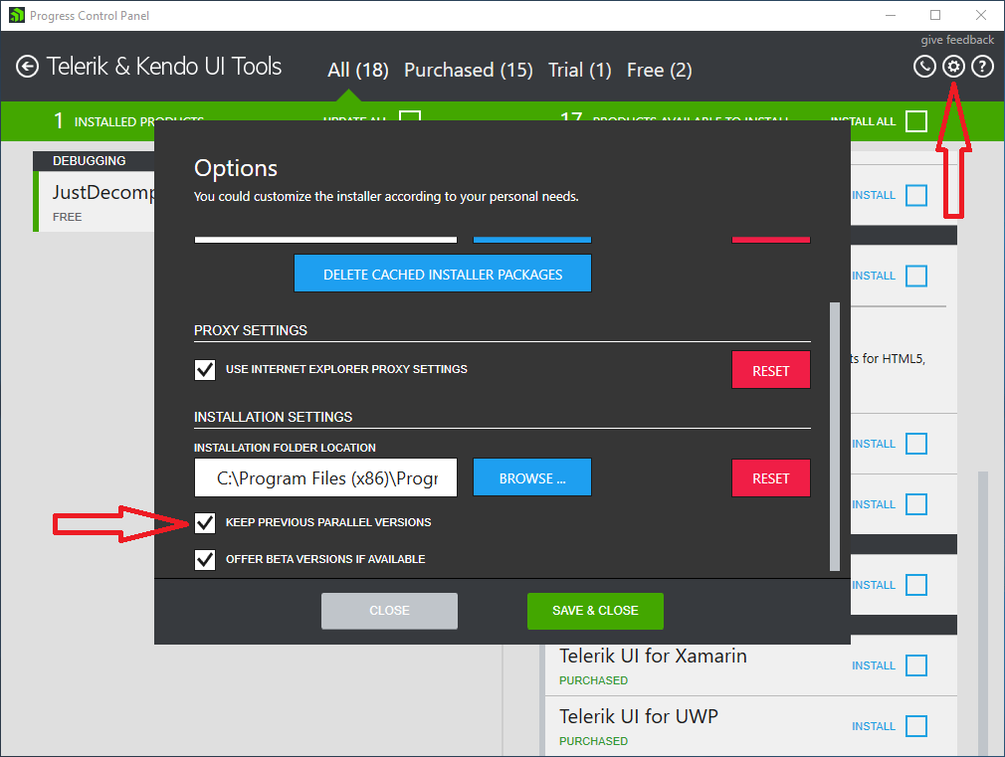Uncheck Offer Beta Versions If Available
Viewport: 1005px width, 757px height.
[x=205, y=560]
